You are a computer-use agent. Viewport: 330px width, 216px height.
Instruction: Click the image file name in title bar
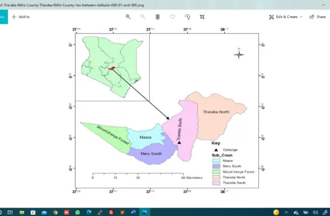tap(72, 5)
